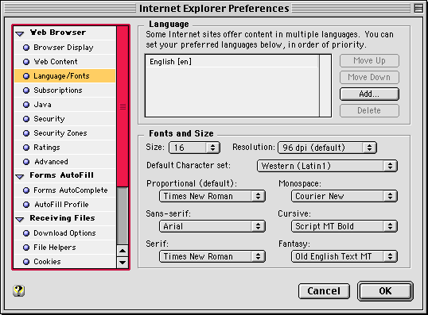The image size is (428, 315).
Task: Open the Serif font dropdown
Action: coord(212,256)
